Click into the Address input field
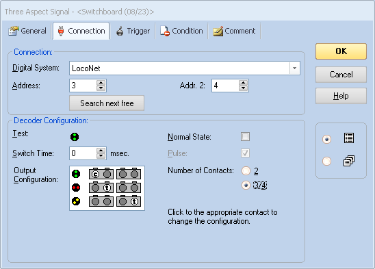The image size is (375, 269). pos(83,86)
